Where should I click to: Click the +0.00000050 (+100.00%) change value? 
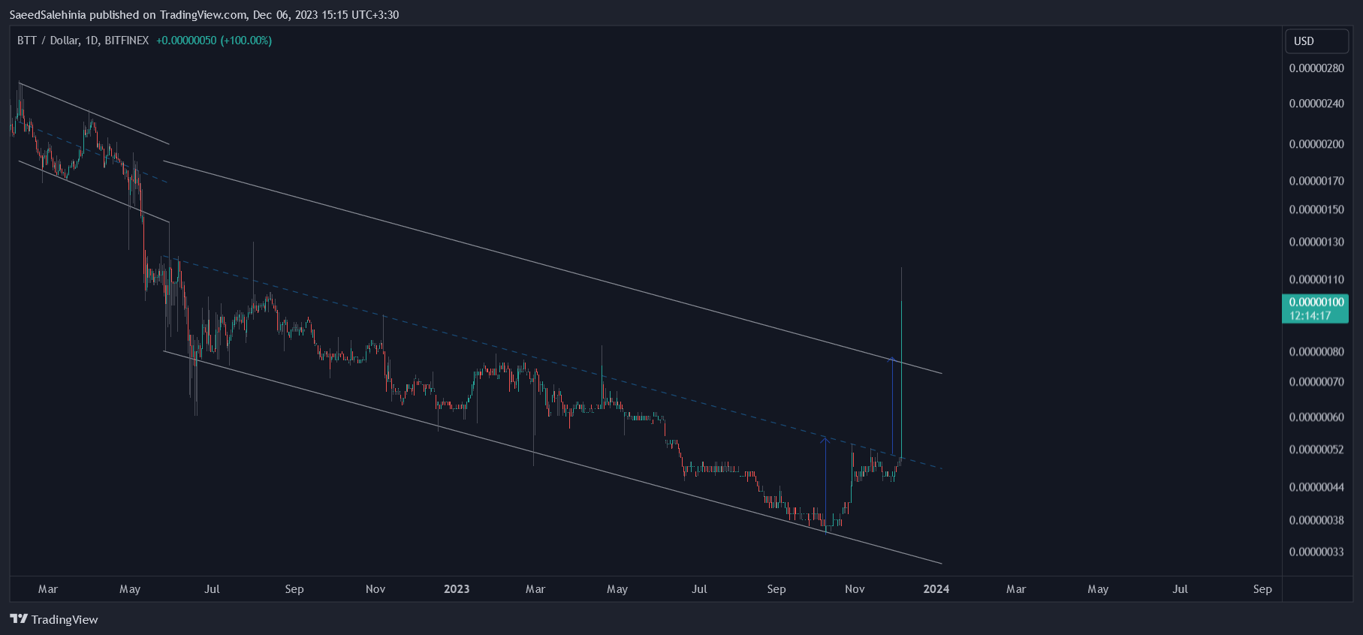pos(214,41)
